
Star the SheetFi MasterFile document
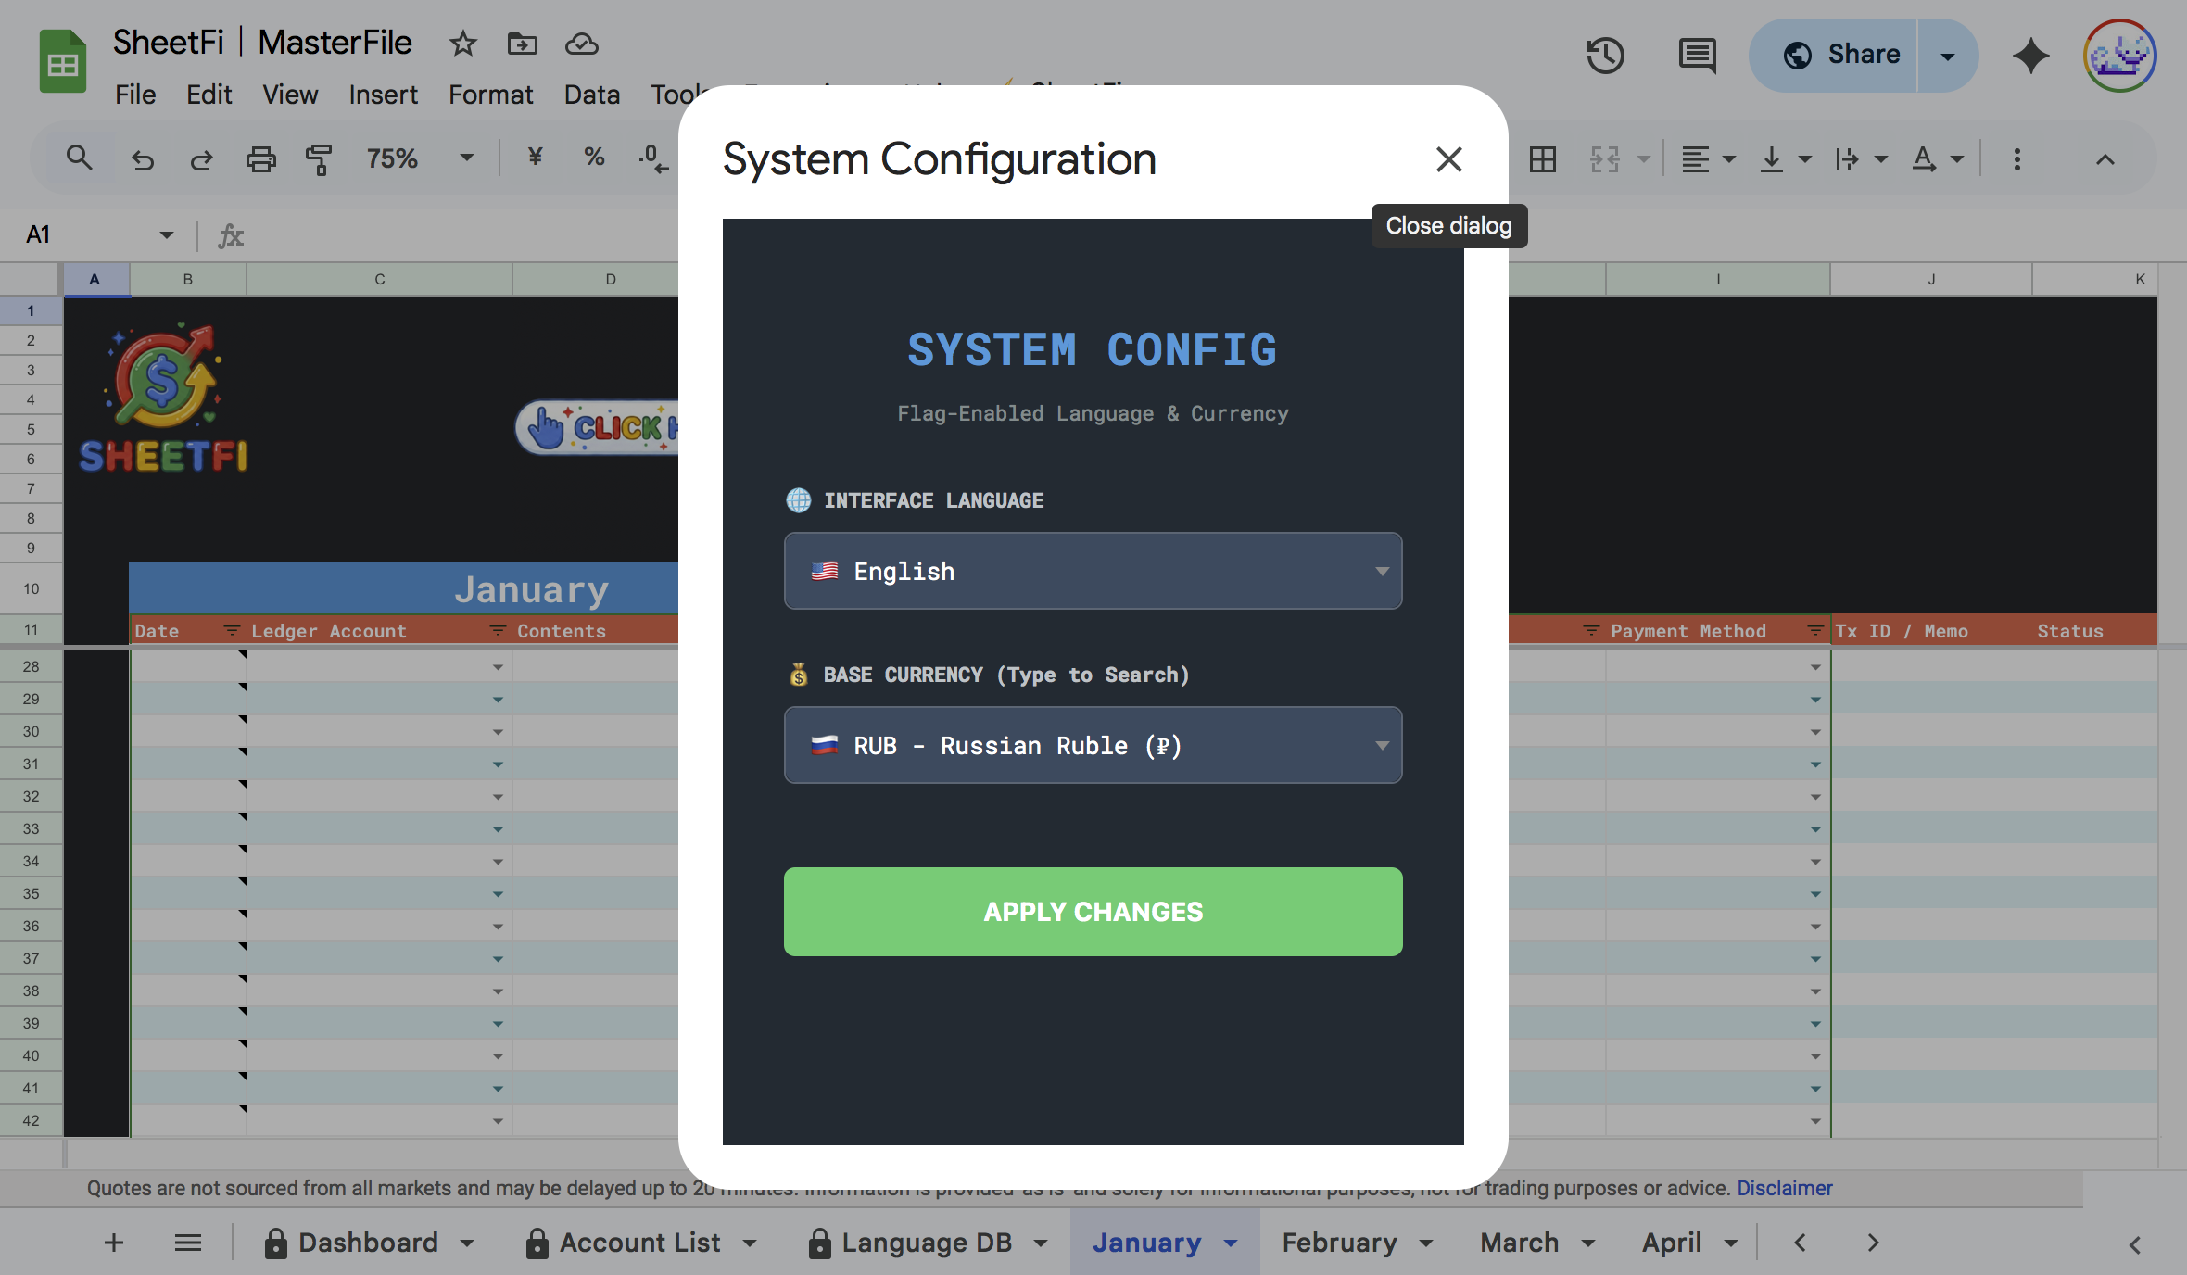pyautogui.click(x=462, y=44)
